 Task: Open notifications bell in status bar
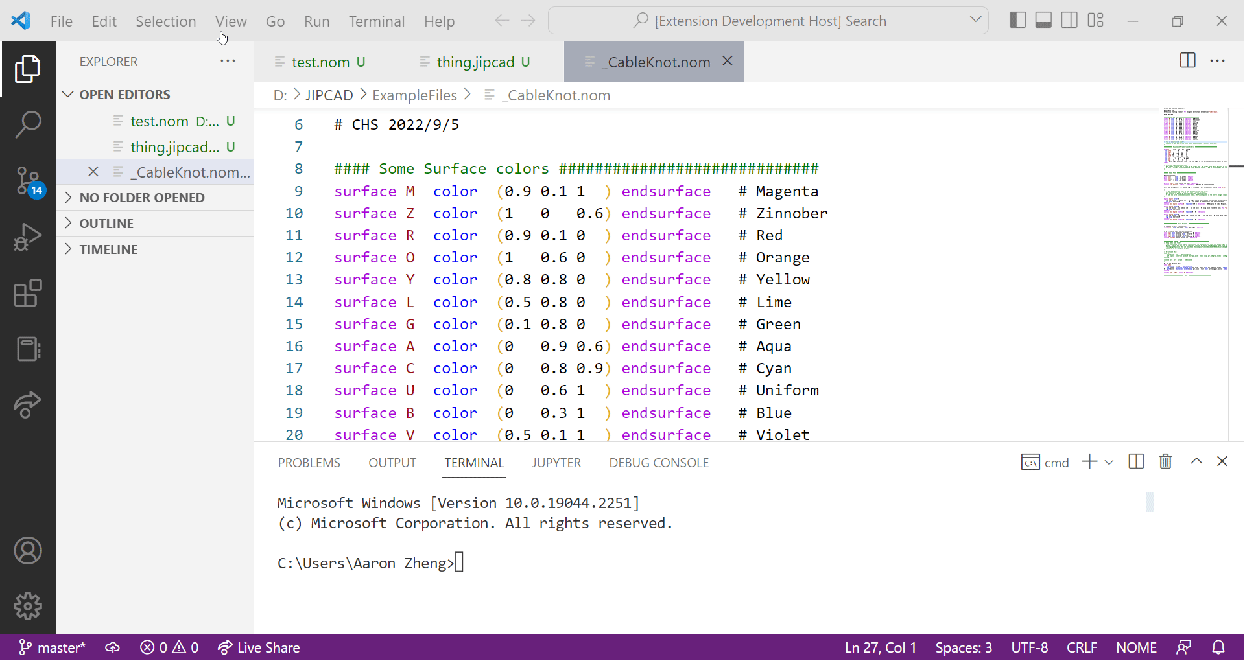[1218, 647]
